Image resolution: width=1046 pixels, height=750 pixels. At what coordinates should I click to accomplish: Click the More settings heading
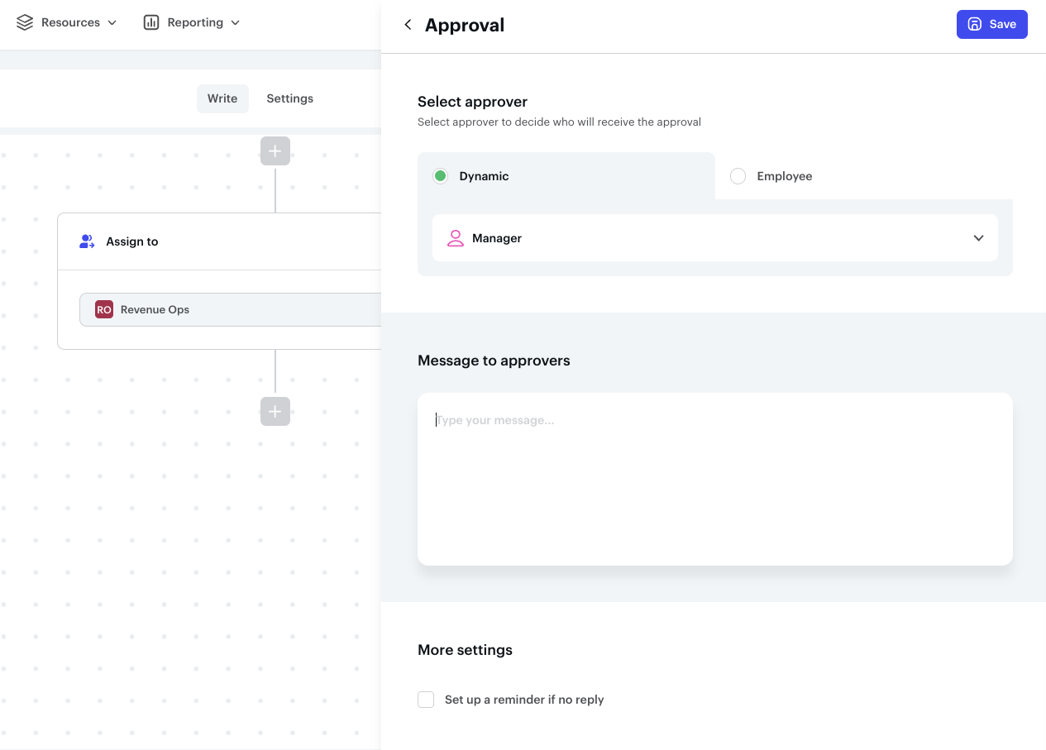pos(465,650)
